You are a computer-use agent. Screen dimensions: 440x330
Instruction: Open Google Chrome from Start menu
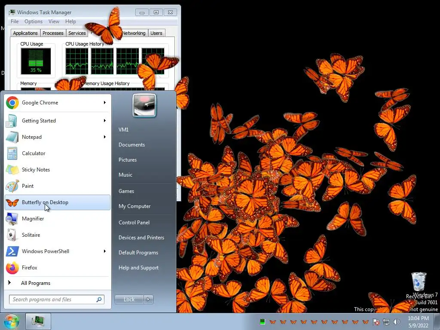58,103
